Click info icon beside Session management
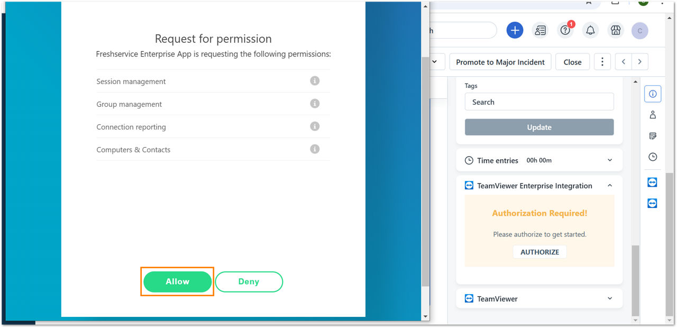The image size is (677, 328). click(x=315, y=81)
